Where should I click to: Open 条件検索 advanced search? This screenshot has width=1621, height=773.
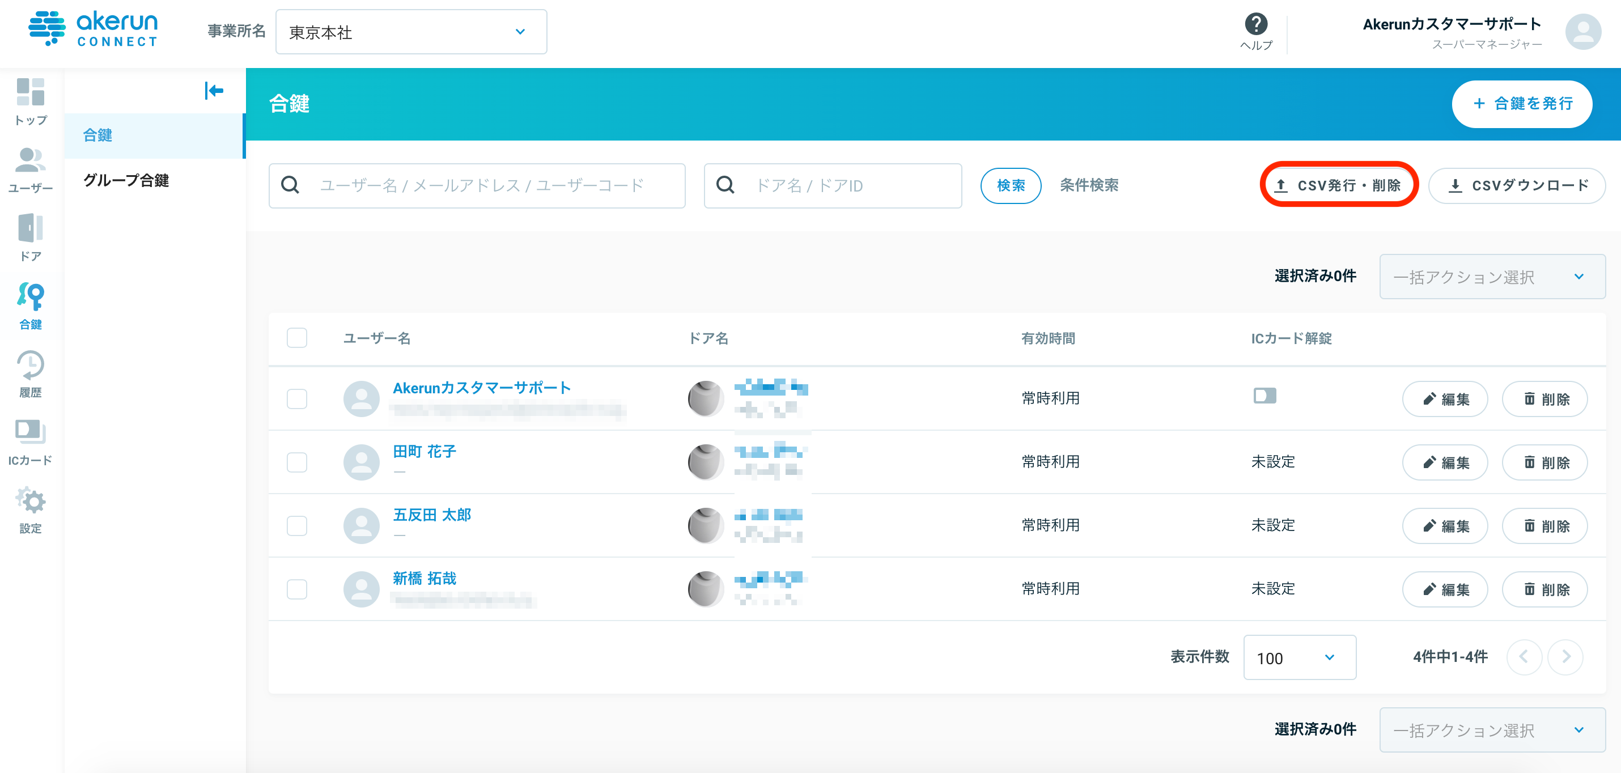(x=1089, y=185)
